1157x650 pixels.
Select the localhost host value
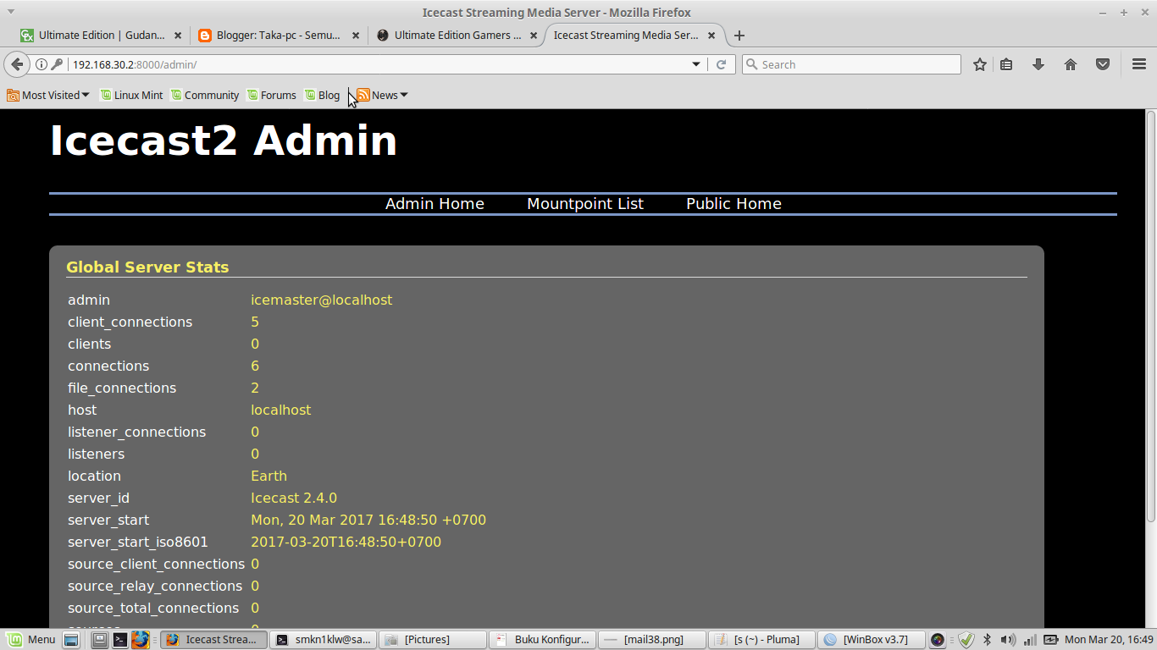coord(280,410)
